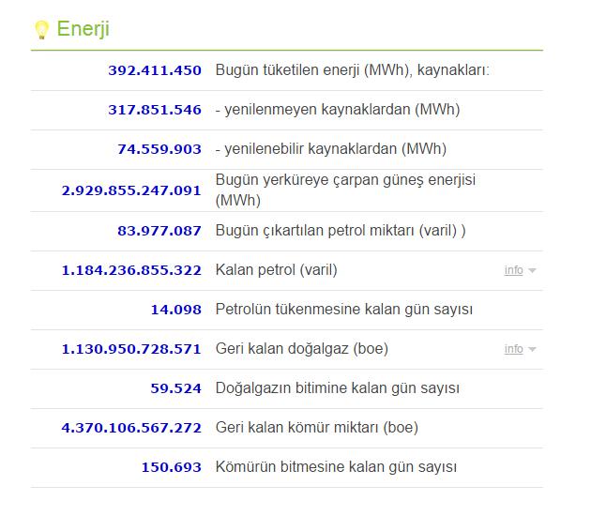Select the value 83.977.087
The image size is (591, 516).
[159, 230]
